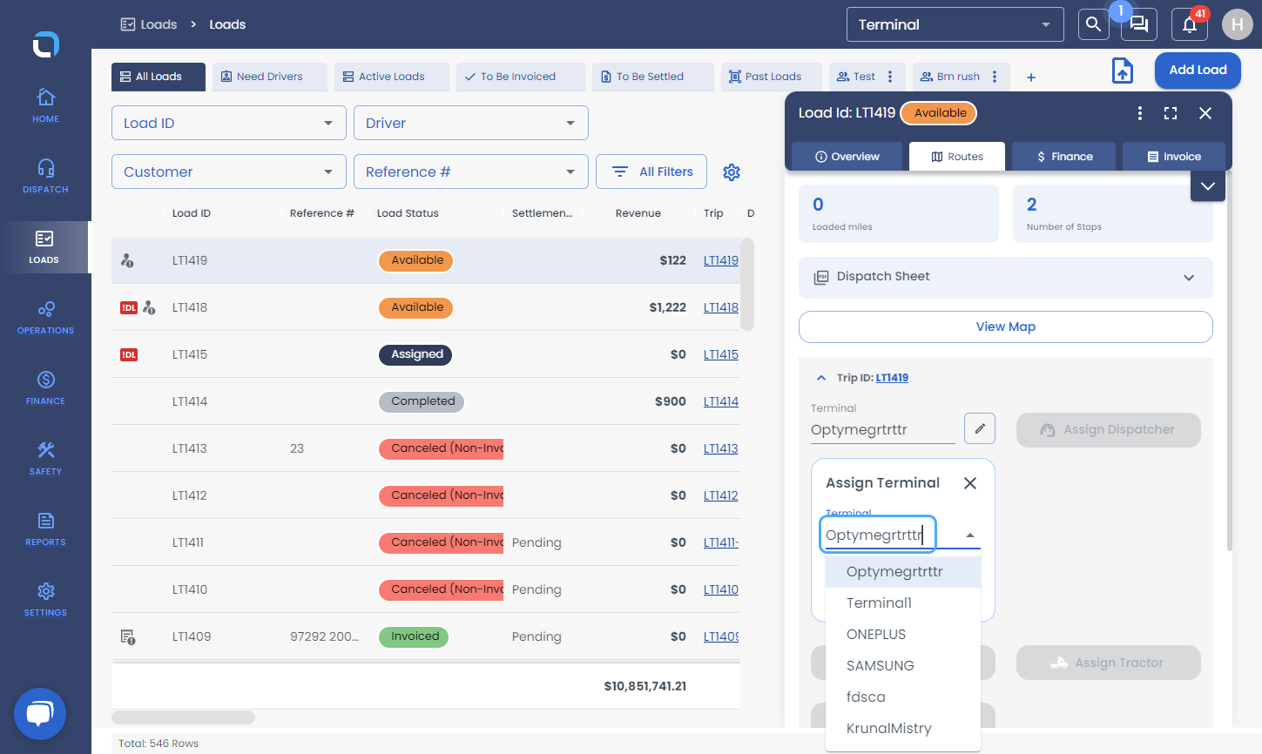The width and height of the screenshot is (1262, 754).
Task: Open the Driver filter dropdown
Action: pos(471,123)
